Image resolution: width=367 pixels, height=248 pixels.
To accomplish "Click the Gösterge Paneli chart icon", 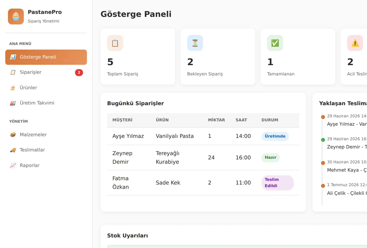I will point(13,57).
